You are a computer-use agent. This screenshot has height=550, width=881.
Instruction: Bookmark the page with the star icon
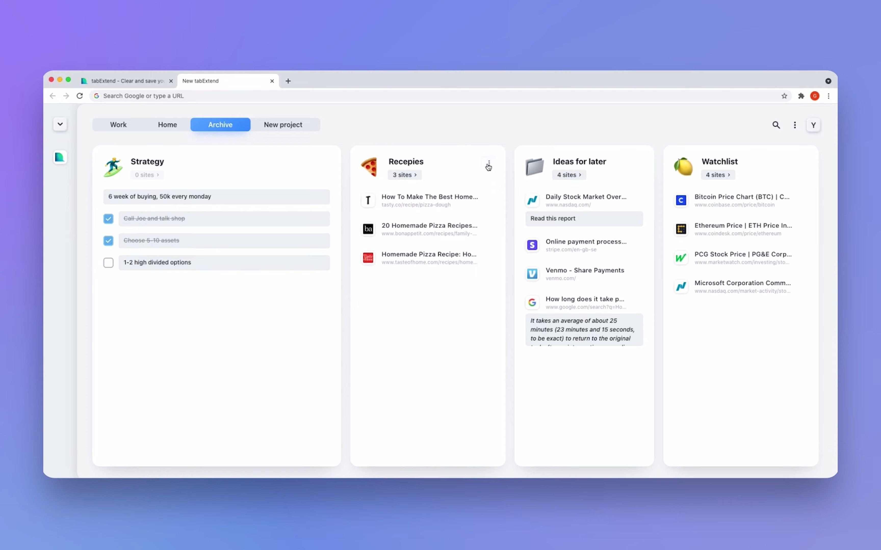point(784,96)
